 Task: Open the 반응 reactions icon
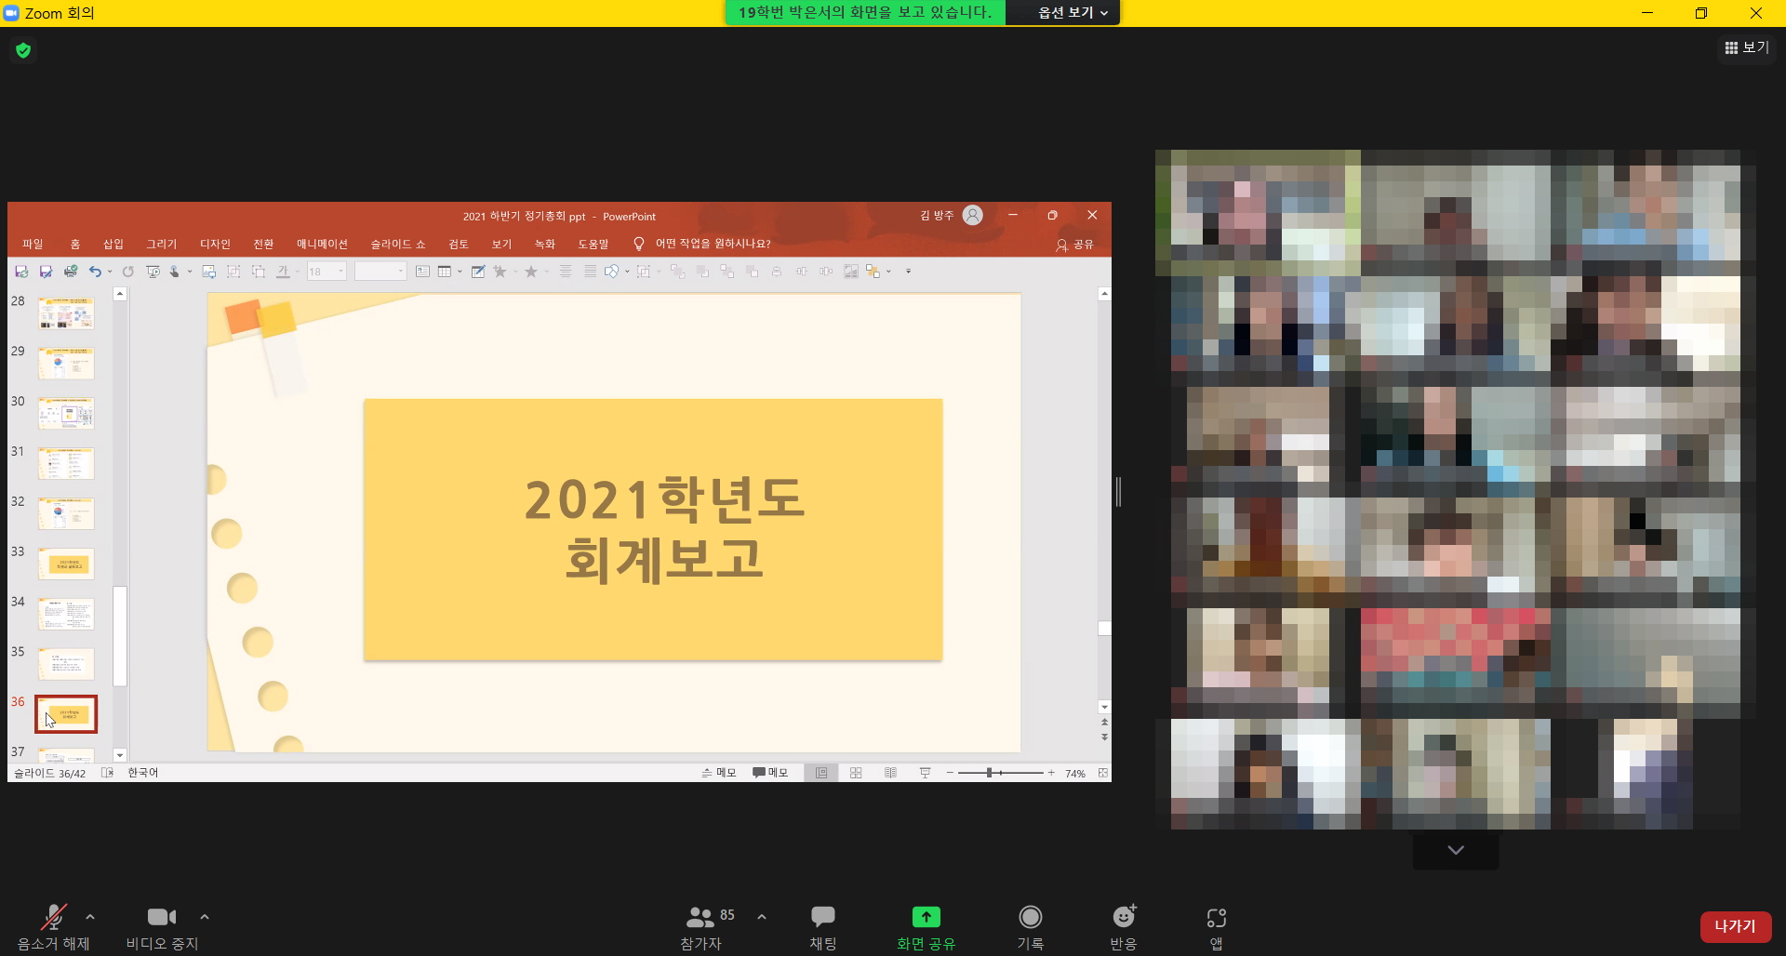click(1123, 918)
